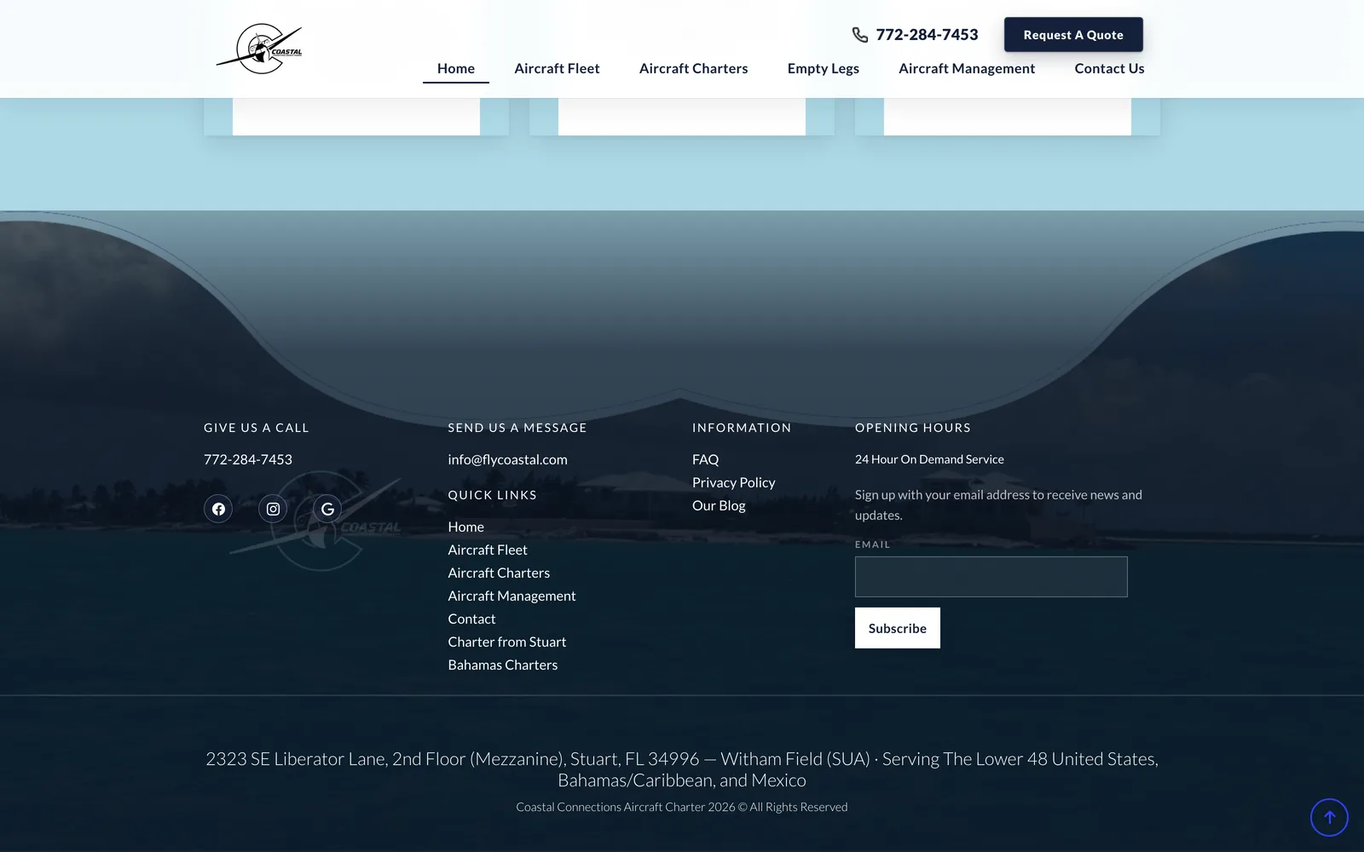Click the back-to-top arrow button
The height and width of the screenshot is (852, 1364).
tap(1329, 817)
